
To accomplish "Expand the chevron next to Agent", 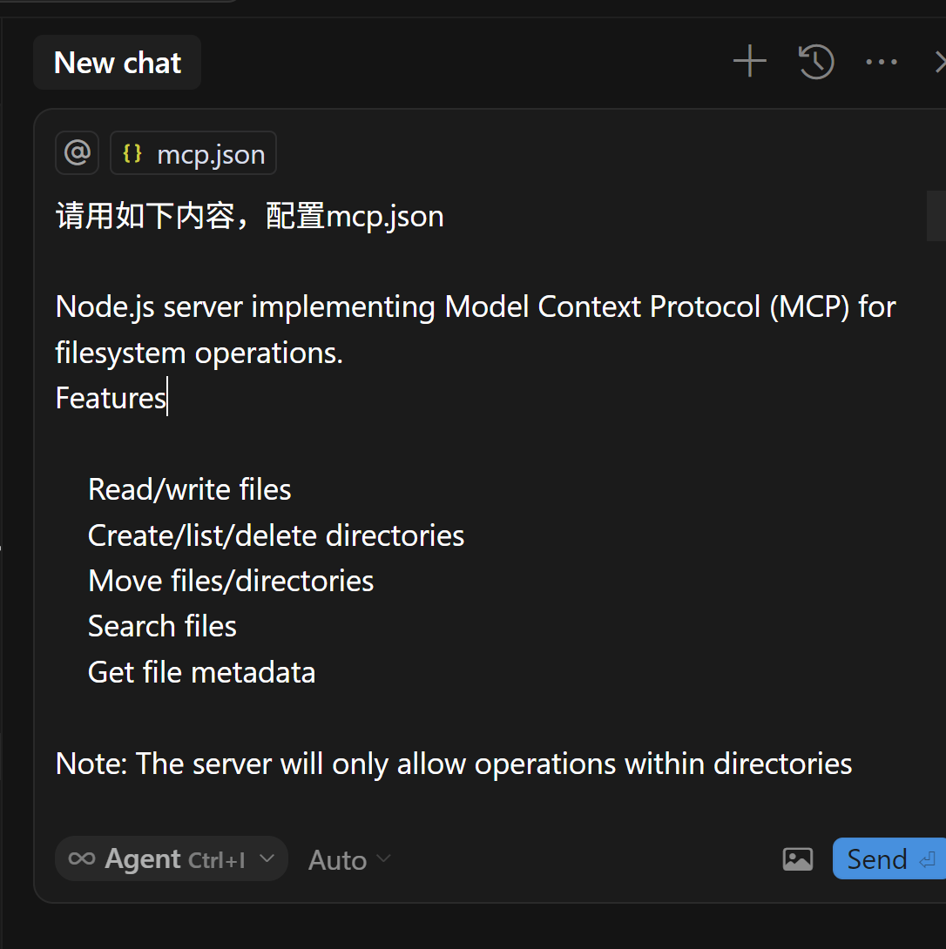I will [x=268, y=859].
